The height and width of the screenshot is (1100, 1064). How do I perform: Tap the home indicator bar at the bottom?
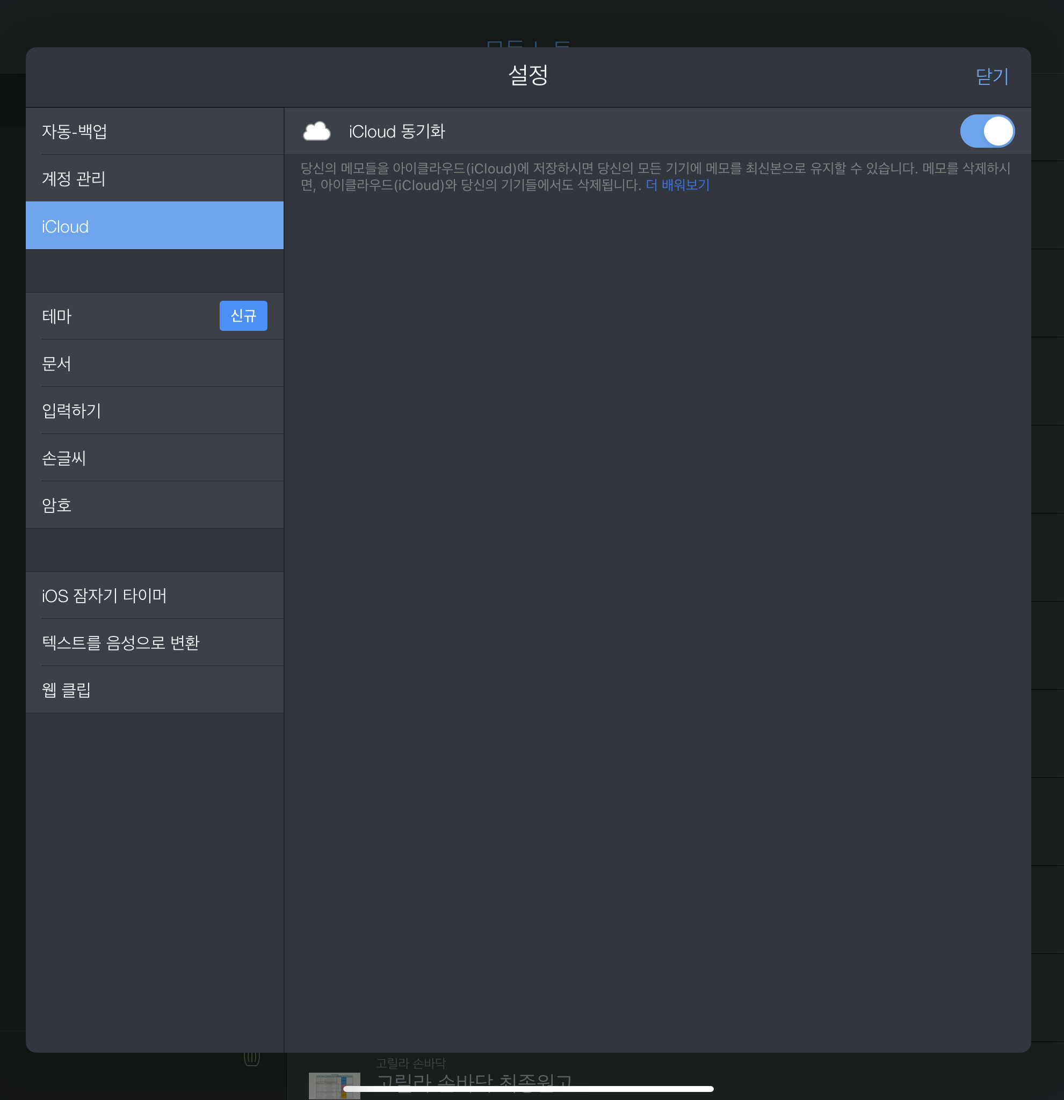point(528,1089)
